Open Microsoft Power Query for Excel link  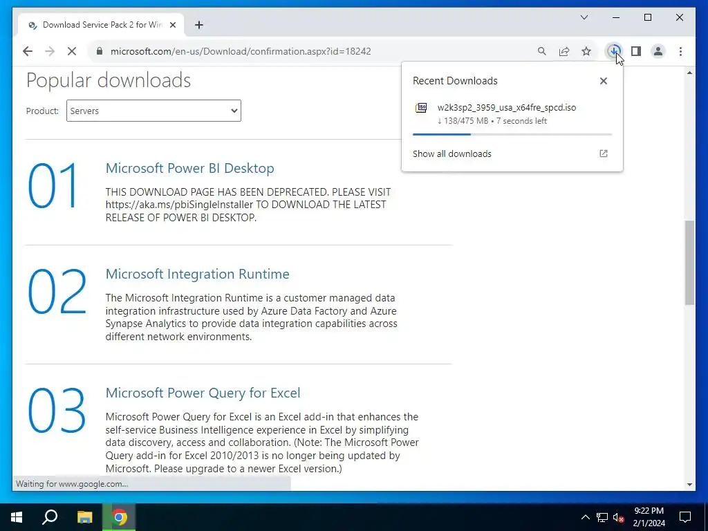[203, 393]
